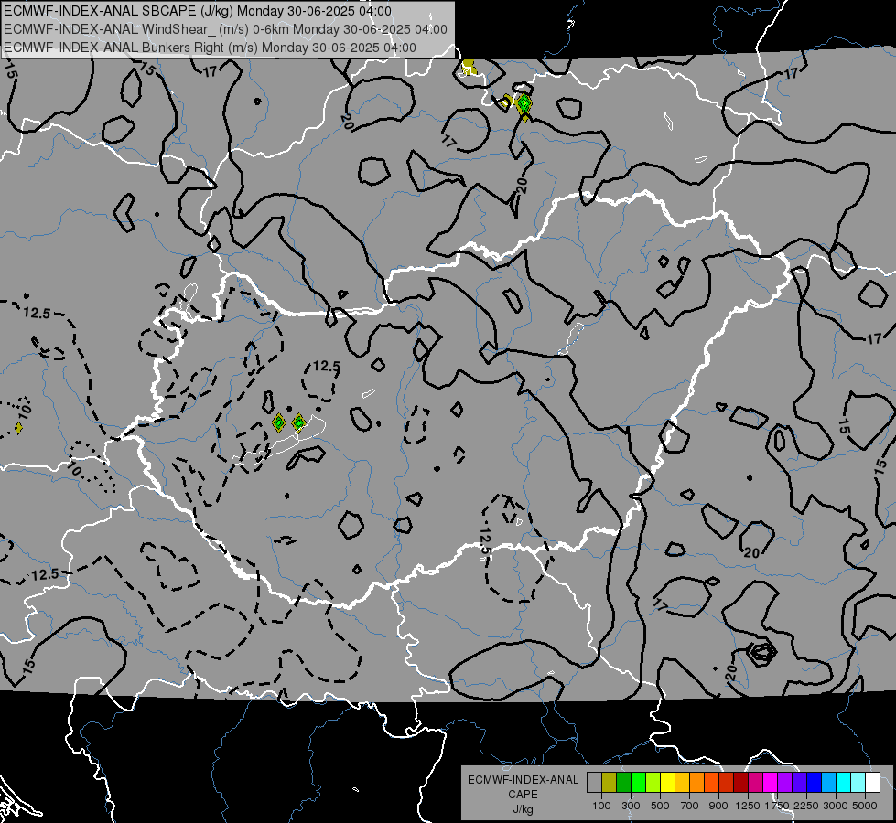Click the 1750 legend value
This screenshot has height=823, width=896.
coord(777,806)
